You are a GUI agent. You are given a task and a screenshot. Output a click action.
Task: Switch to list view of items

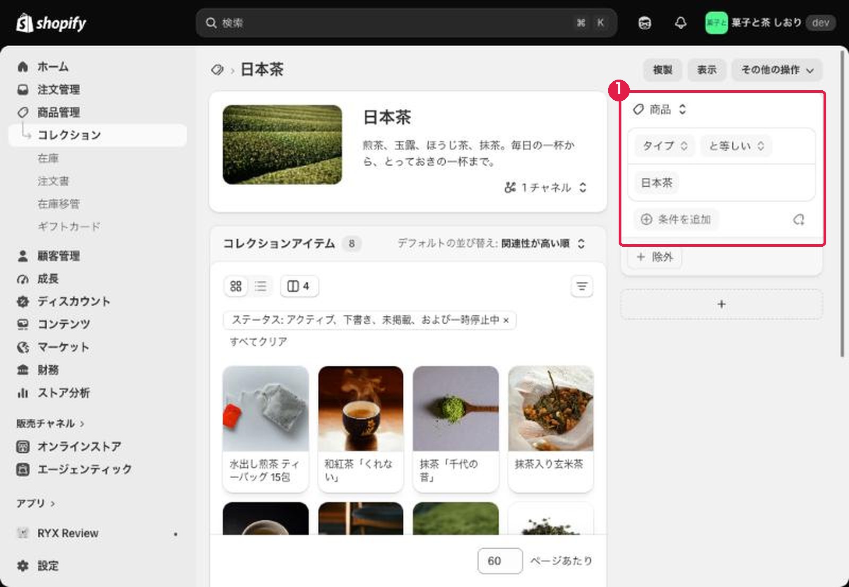(x=261, y=286)
